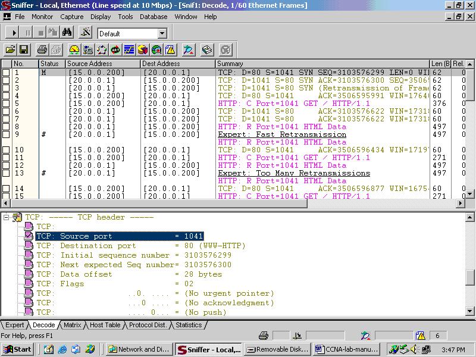Viewport: 476px width, 357px height.
Task: Click the grayed-out globe icon in toolbar
Action: [226, 50]
